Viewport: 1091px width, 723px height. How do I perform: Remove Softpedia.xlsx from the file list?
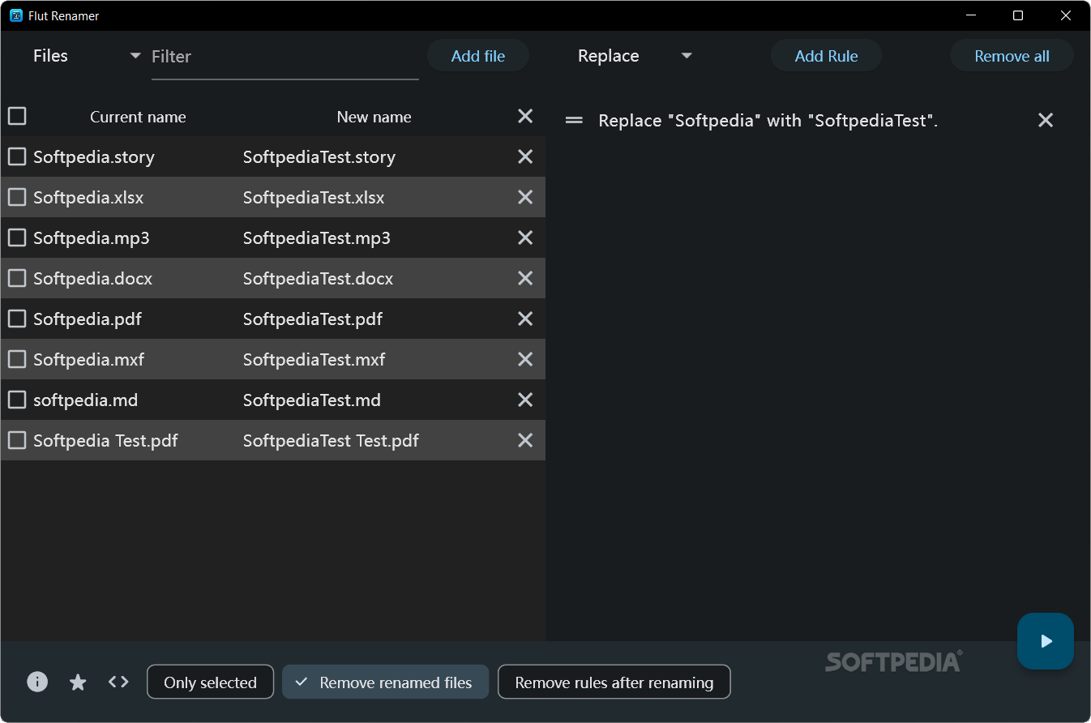[525, 197]
